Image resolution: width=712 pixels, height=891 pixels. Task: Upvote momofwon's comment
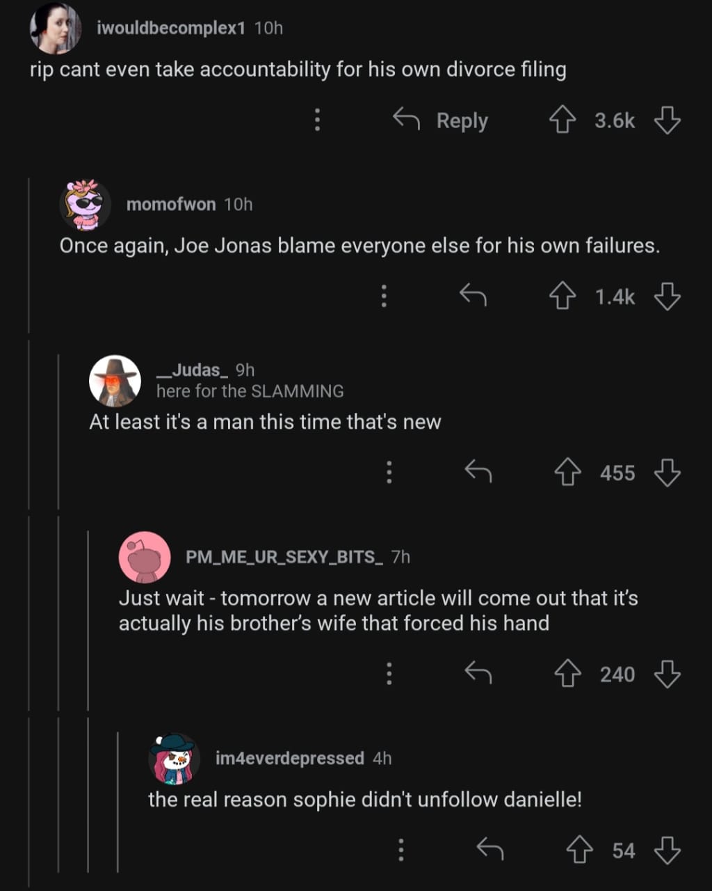[563, 297]
